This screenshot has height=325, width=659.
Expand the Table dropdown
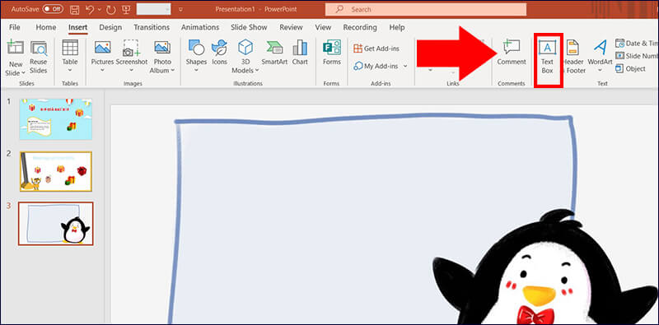[70, 70]
